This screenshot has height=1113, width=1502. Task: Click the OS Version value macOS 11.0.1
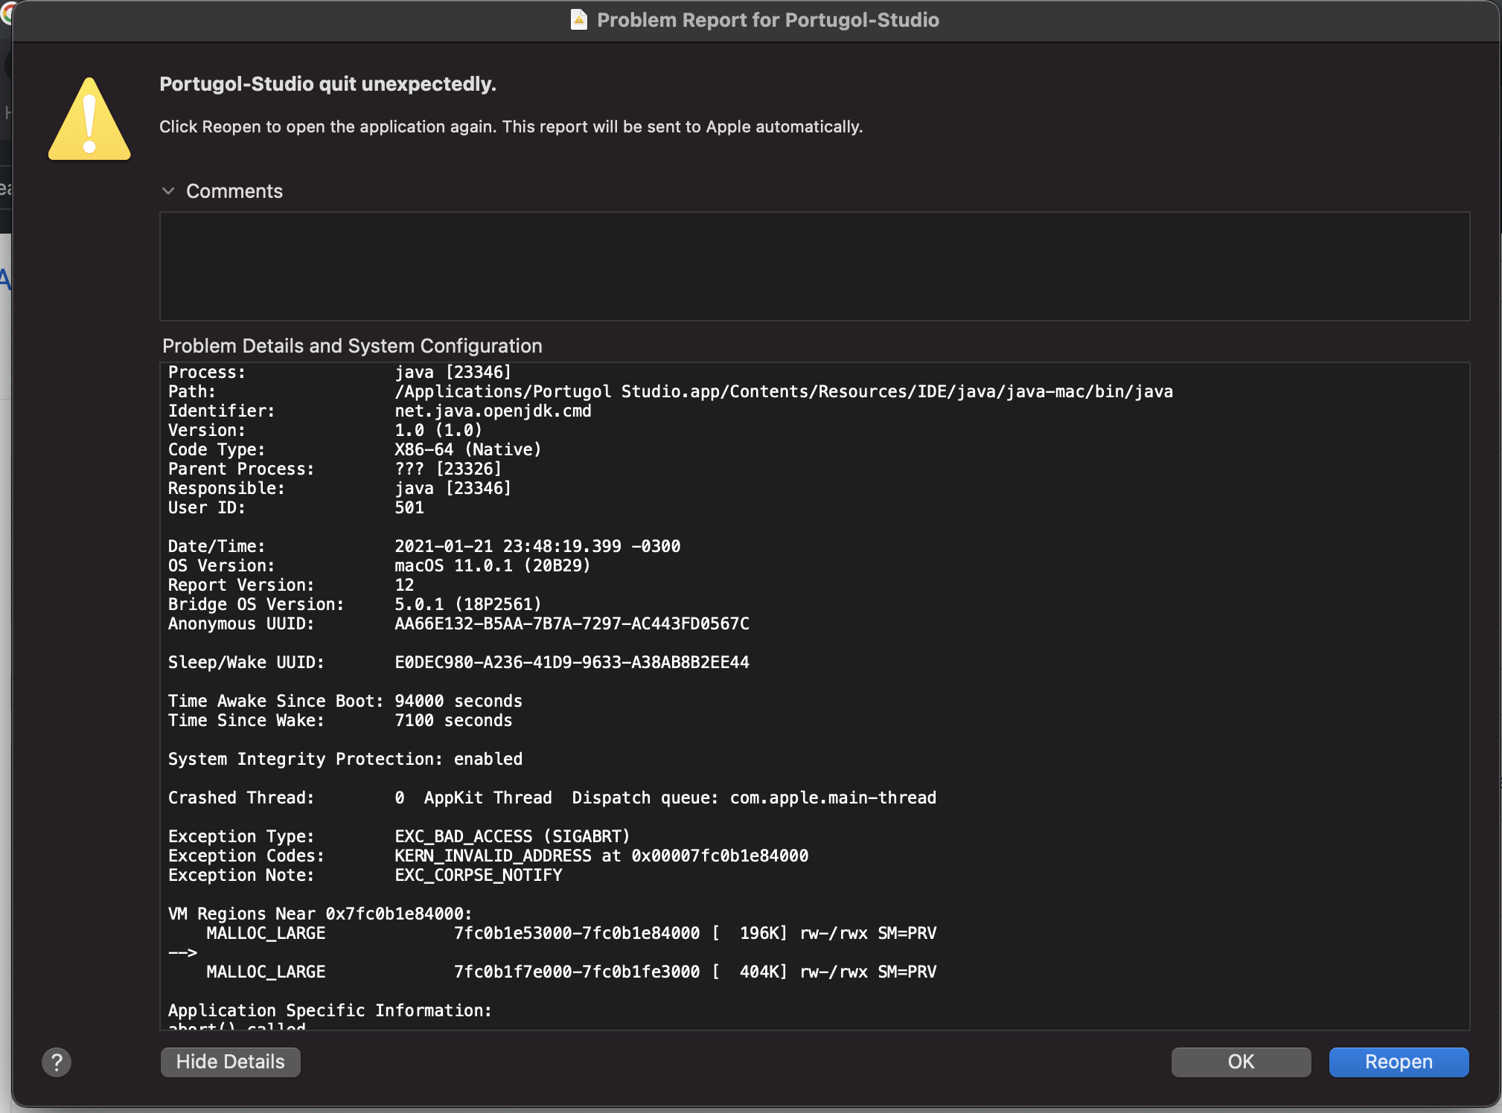click(x=493, y=565)
